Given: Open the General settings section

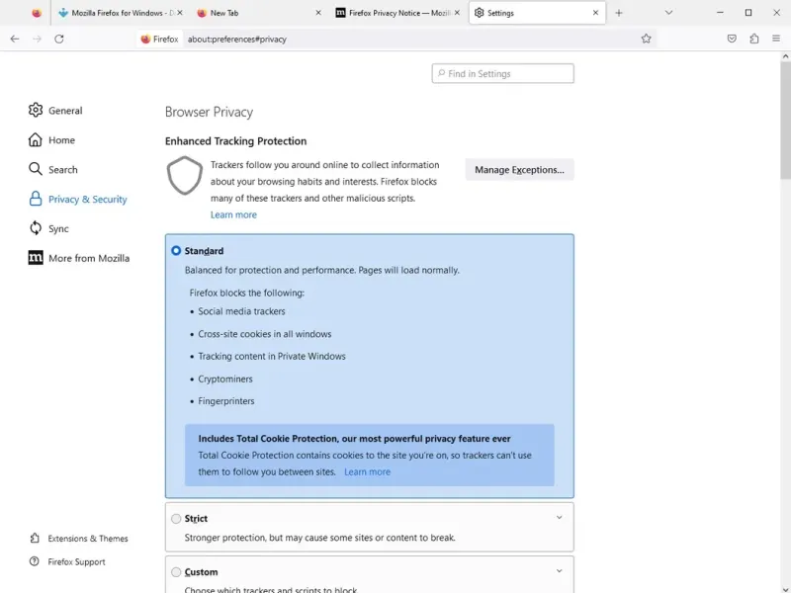Looking at the screenshot, I should (x=55, y=111).
